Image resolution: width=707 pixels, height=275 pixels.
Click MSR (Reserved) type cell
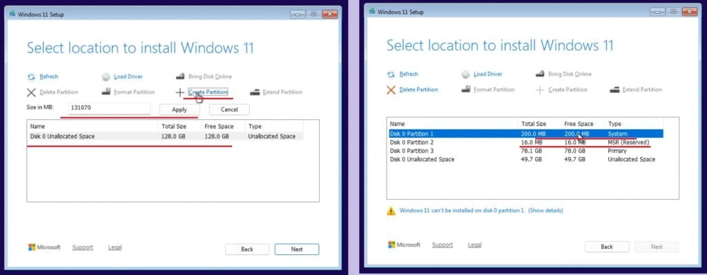(x=628, y=142)
